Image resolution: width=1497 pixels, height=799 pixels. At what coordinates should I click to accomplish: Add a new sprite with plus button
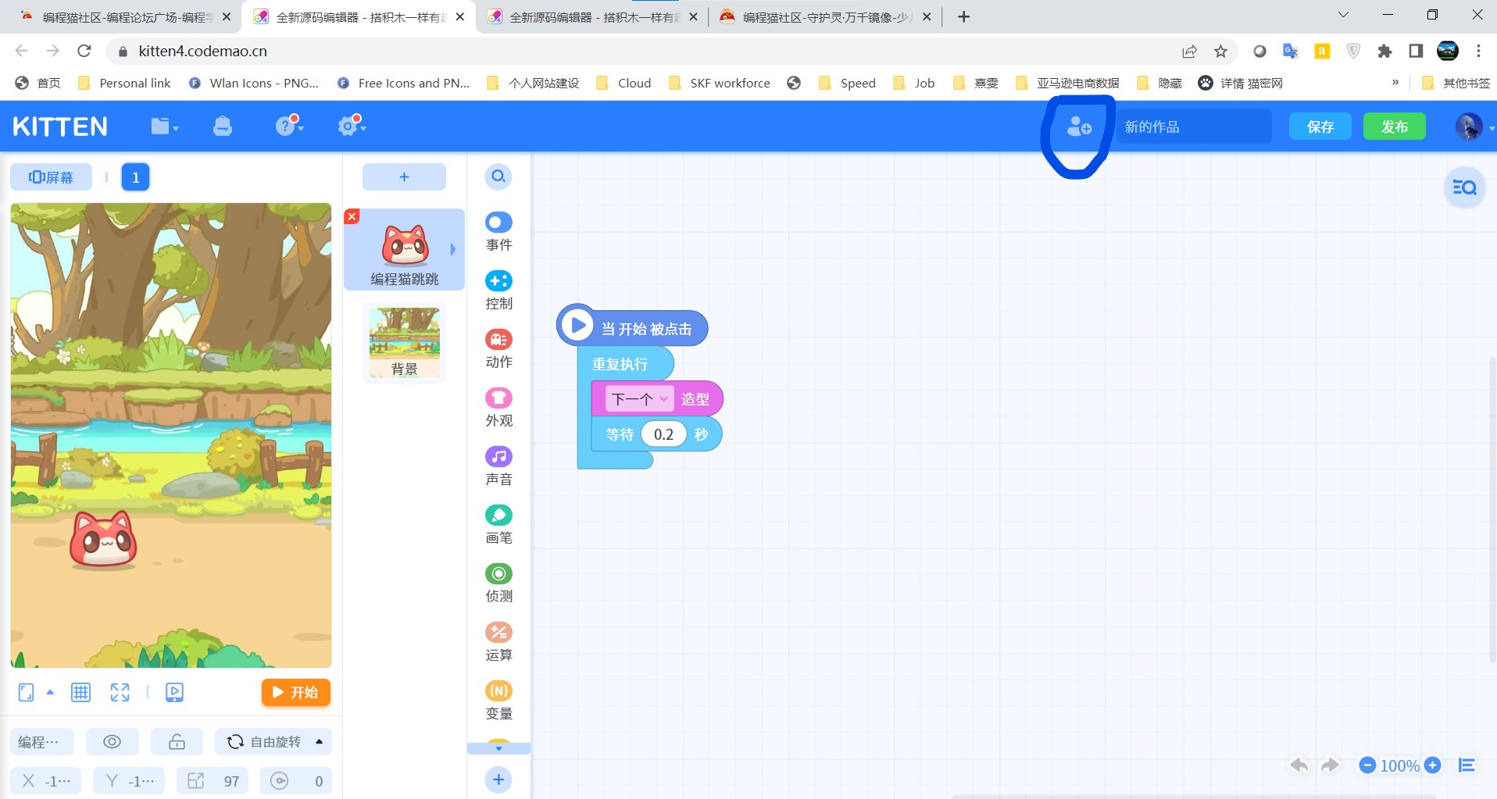click(x=404, y=177)
